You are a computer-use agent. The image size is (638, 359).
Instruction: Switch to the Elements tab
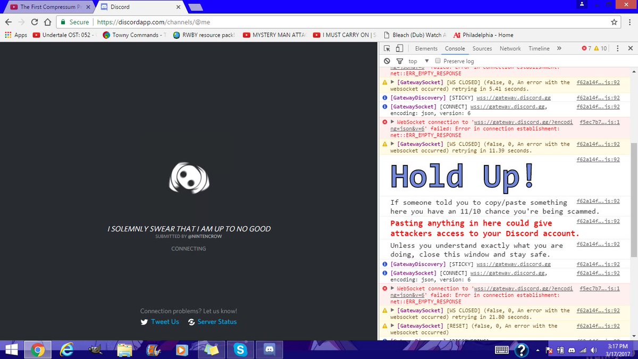[x=426, y=48]
